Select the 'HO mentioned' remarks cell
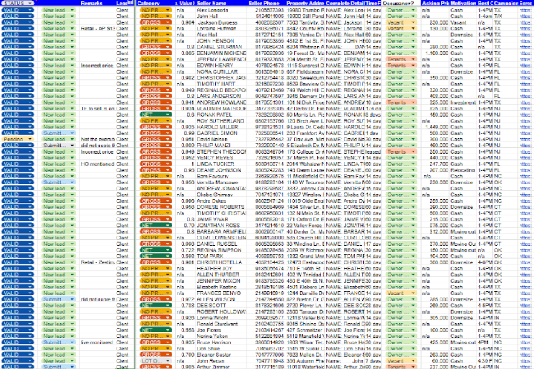 point(97,164)
